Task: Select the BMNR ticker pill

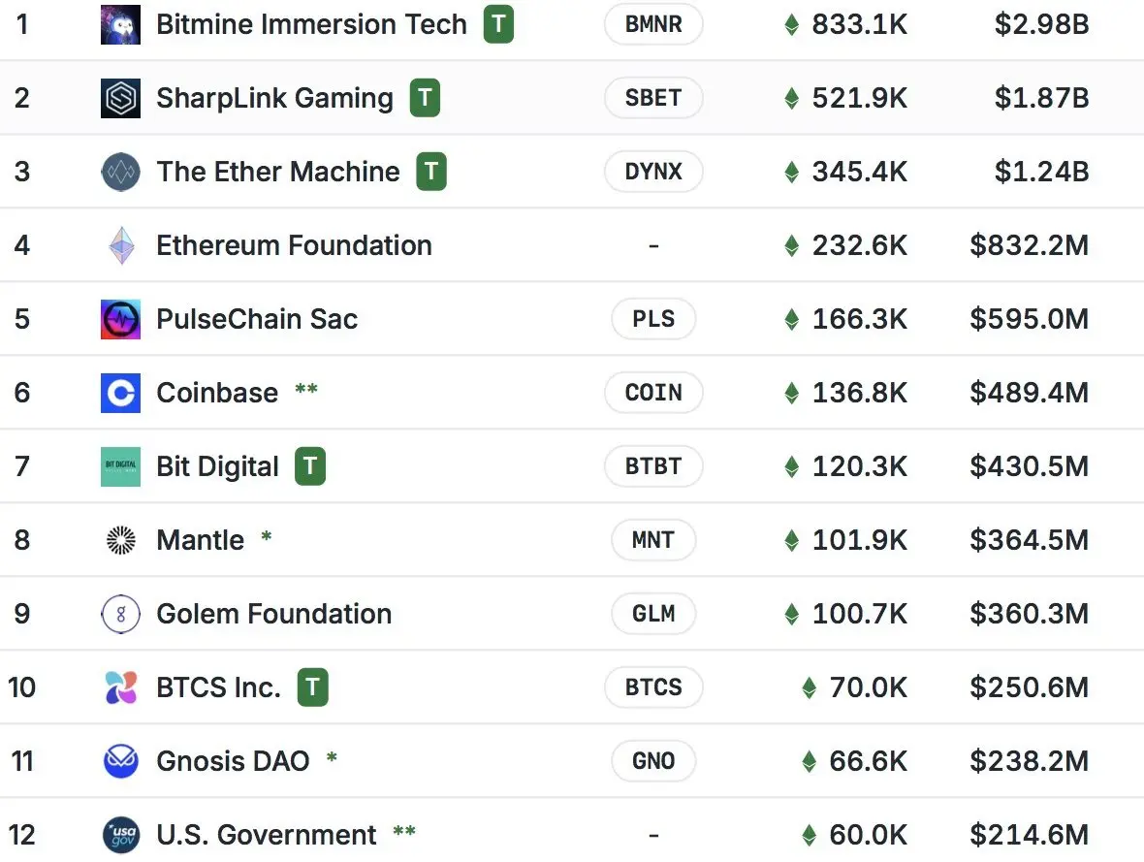Action: (653, 24)
